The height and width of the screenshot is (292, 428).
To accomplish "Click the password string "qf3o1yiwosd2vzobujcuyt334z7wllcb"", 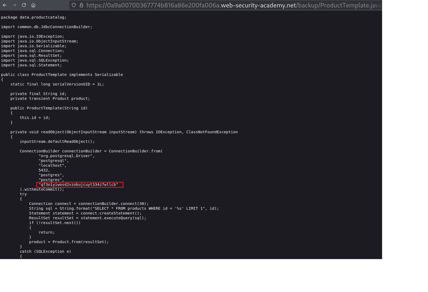I will coord(78,184).
